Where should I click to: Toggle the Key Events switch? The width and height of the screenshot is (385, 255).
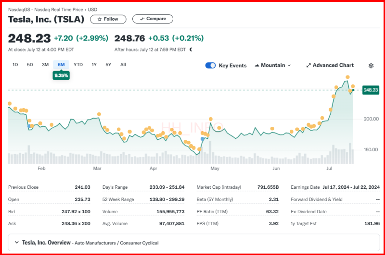click(x=210, y=65)
